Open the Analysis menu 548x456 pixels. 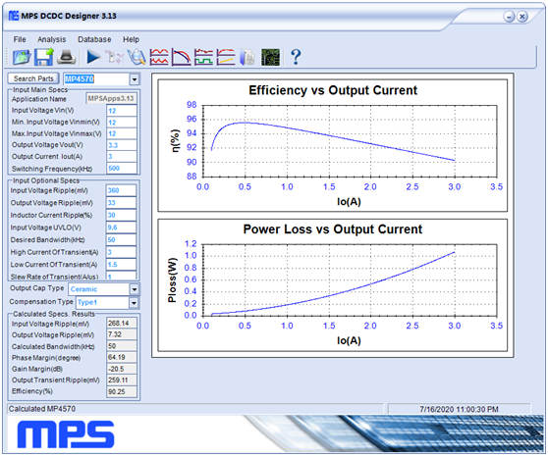pyautogui.click(x=52, y=39)
